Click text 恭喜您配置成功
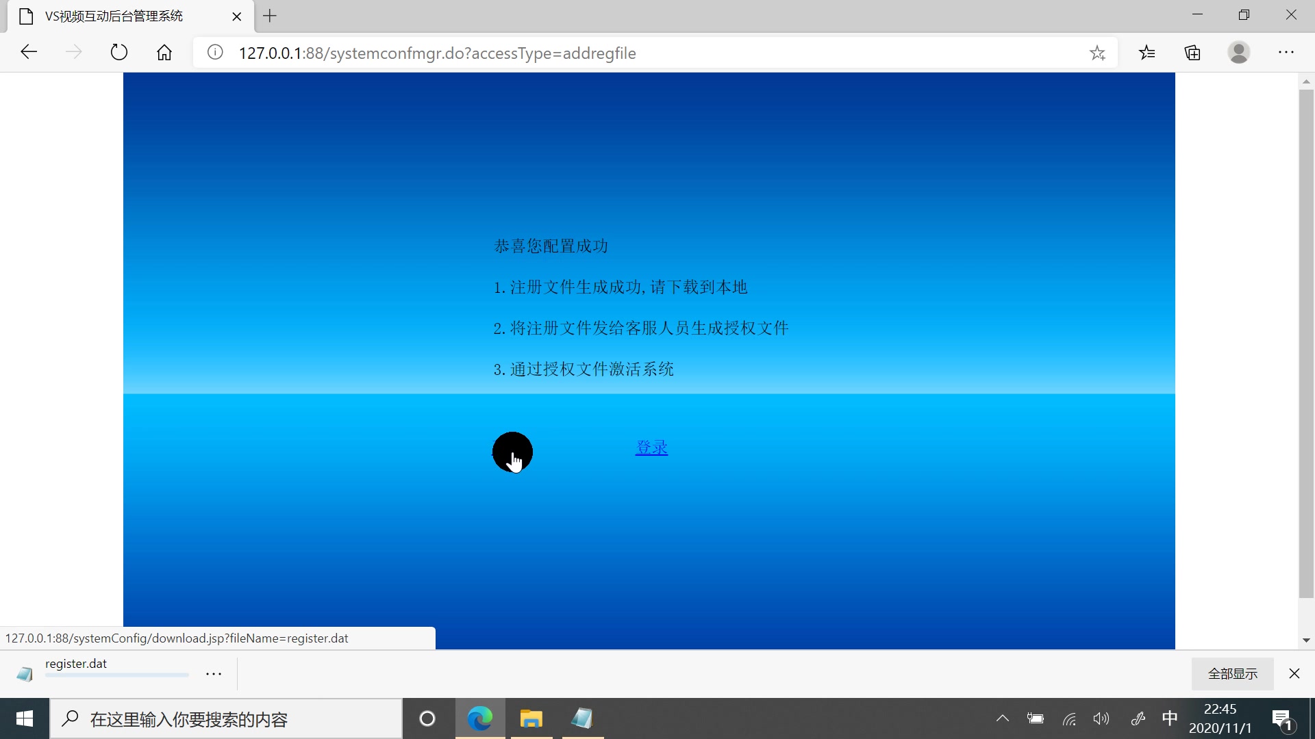The width and height of the screenshot is (1315, 739). [x=551, y=246]
